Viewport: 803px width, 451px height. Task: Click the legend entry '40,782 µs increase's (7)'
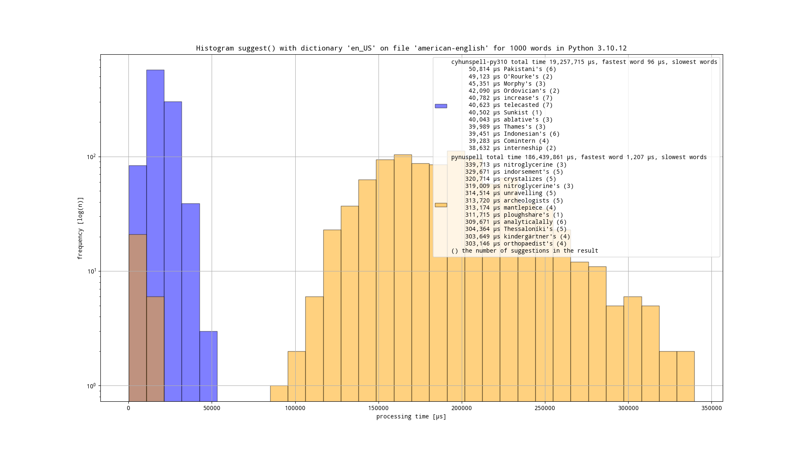tap(511, 98)
